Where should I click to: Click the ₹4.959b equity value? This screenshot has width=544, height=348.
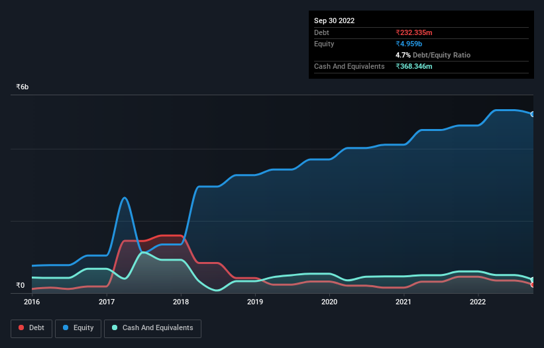coord(409,44)
